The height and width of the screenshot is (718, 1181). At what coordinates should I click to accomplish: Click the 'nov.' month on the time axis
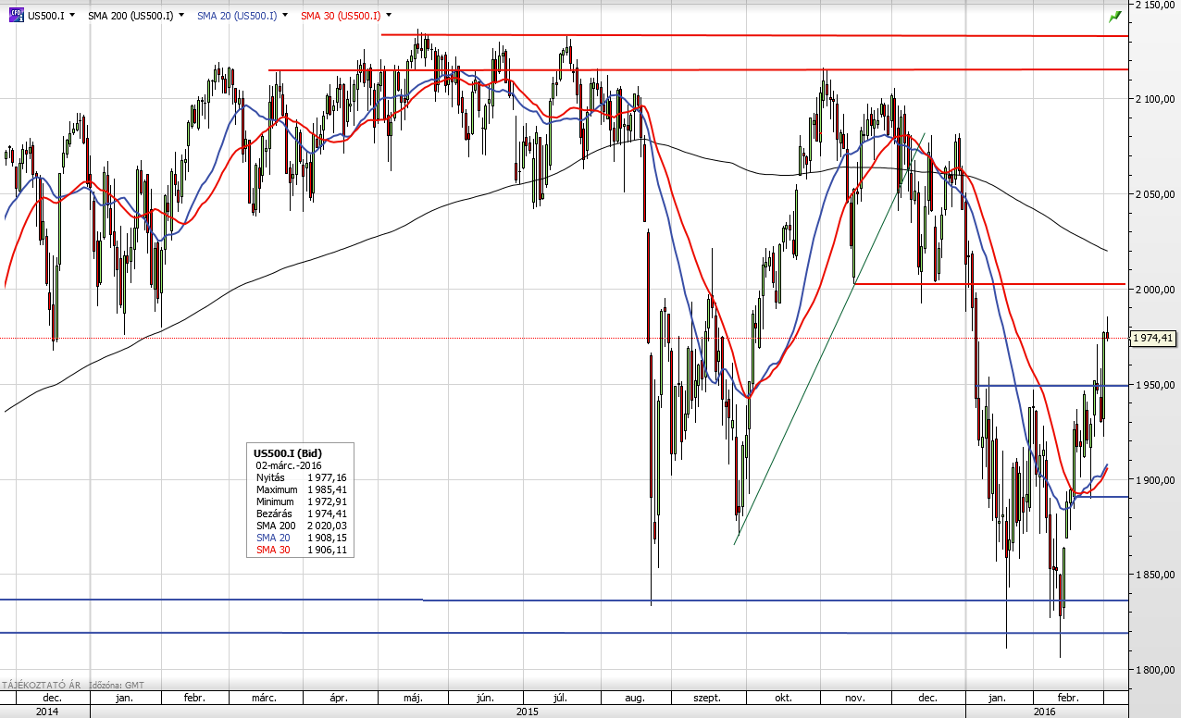855,697
